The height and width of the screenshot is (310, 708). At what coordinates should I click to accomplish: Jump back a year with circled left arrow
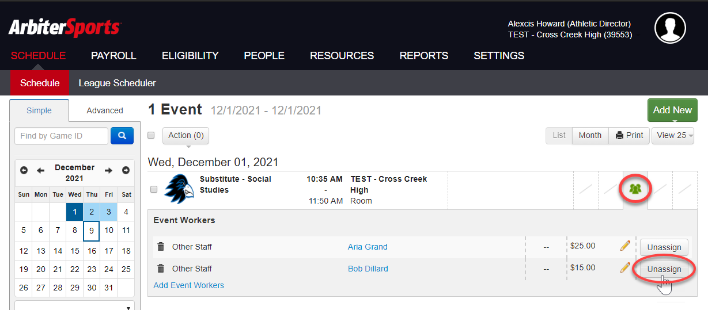pos(24,170)
